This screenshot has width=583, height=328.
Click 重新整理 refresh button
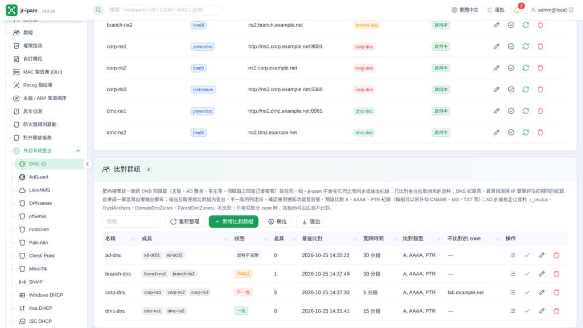(x=185, y=222)
